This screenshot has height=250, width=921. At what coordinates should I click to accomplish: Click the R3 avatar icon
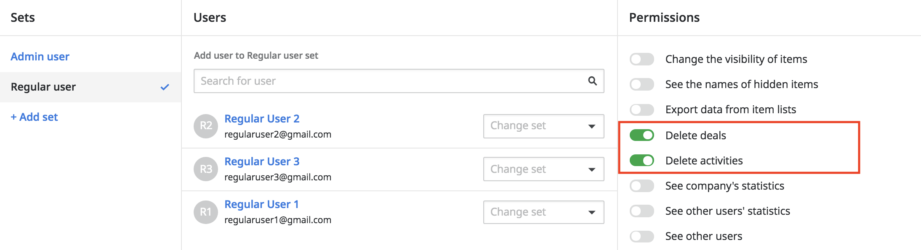206,169
